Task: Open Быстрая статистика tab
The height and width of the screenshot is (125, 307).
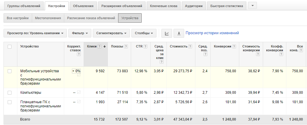Action: pos(227,6)
